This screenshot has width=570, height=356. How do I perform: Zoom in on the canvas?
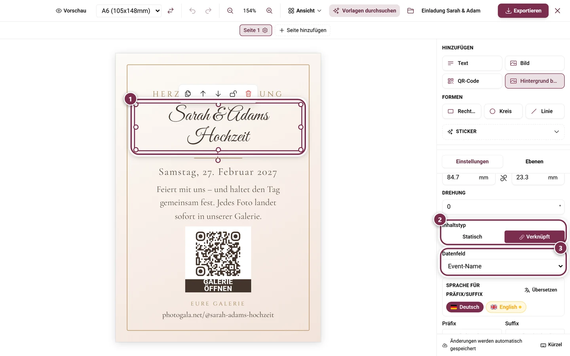point(269,11)
